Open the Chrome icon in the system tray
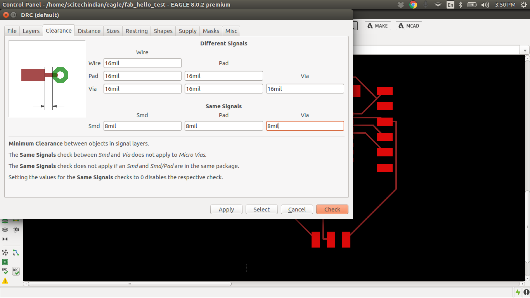Image resolution: width=530 pixels, height=298 pixels. (x=413, y=5)
